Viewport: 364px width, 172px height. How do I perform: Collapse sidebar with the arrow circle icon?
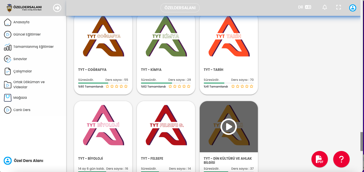(x=57, y=8)
